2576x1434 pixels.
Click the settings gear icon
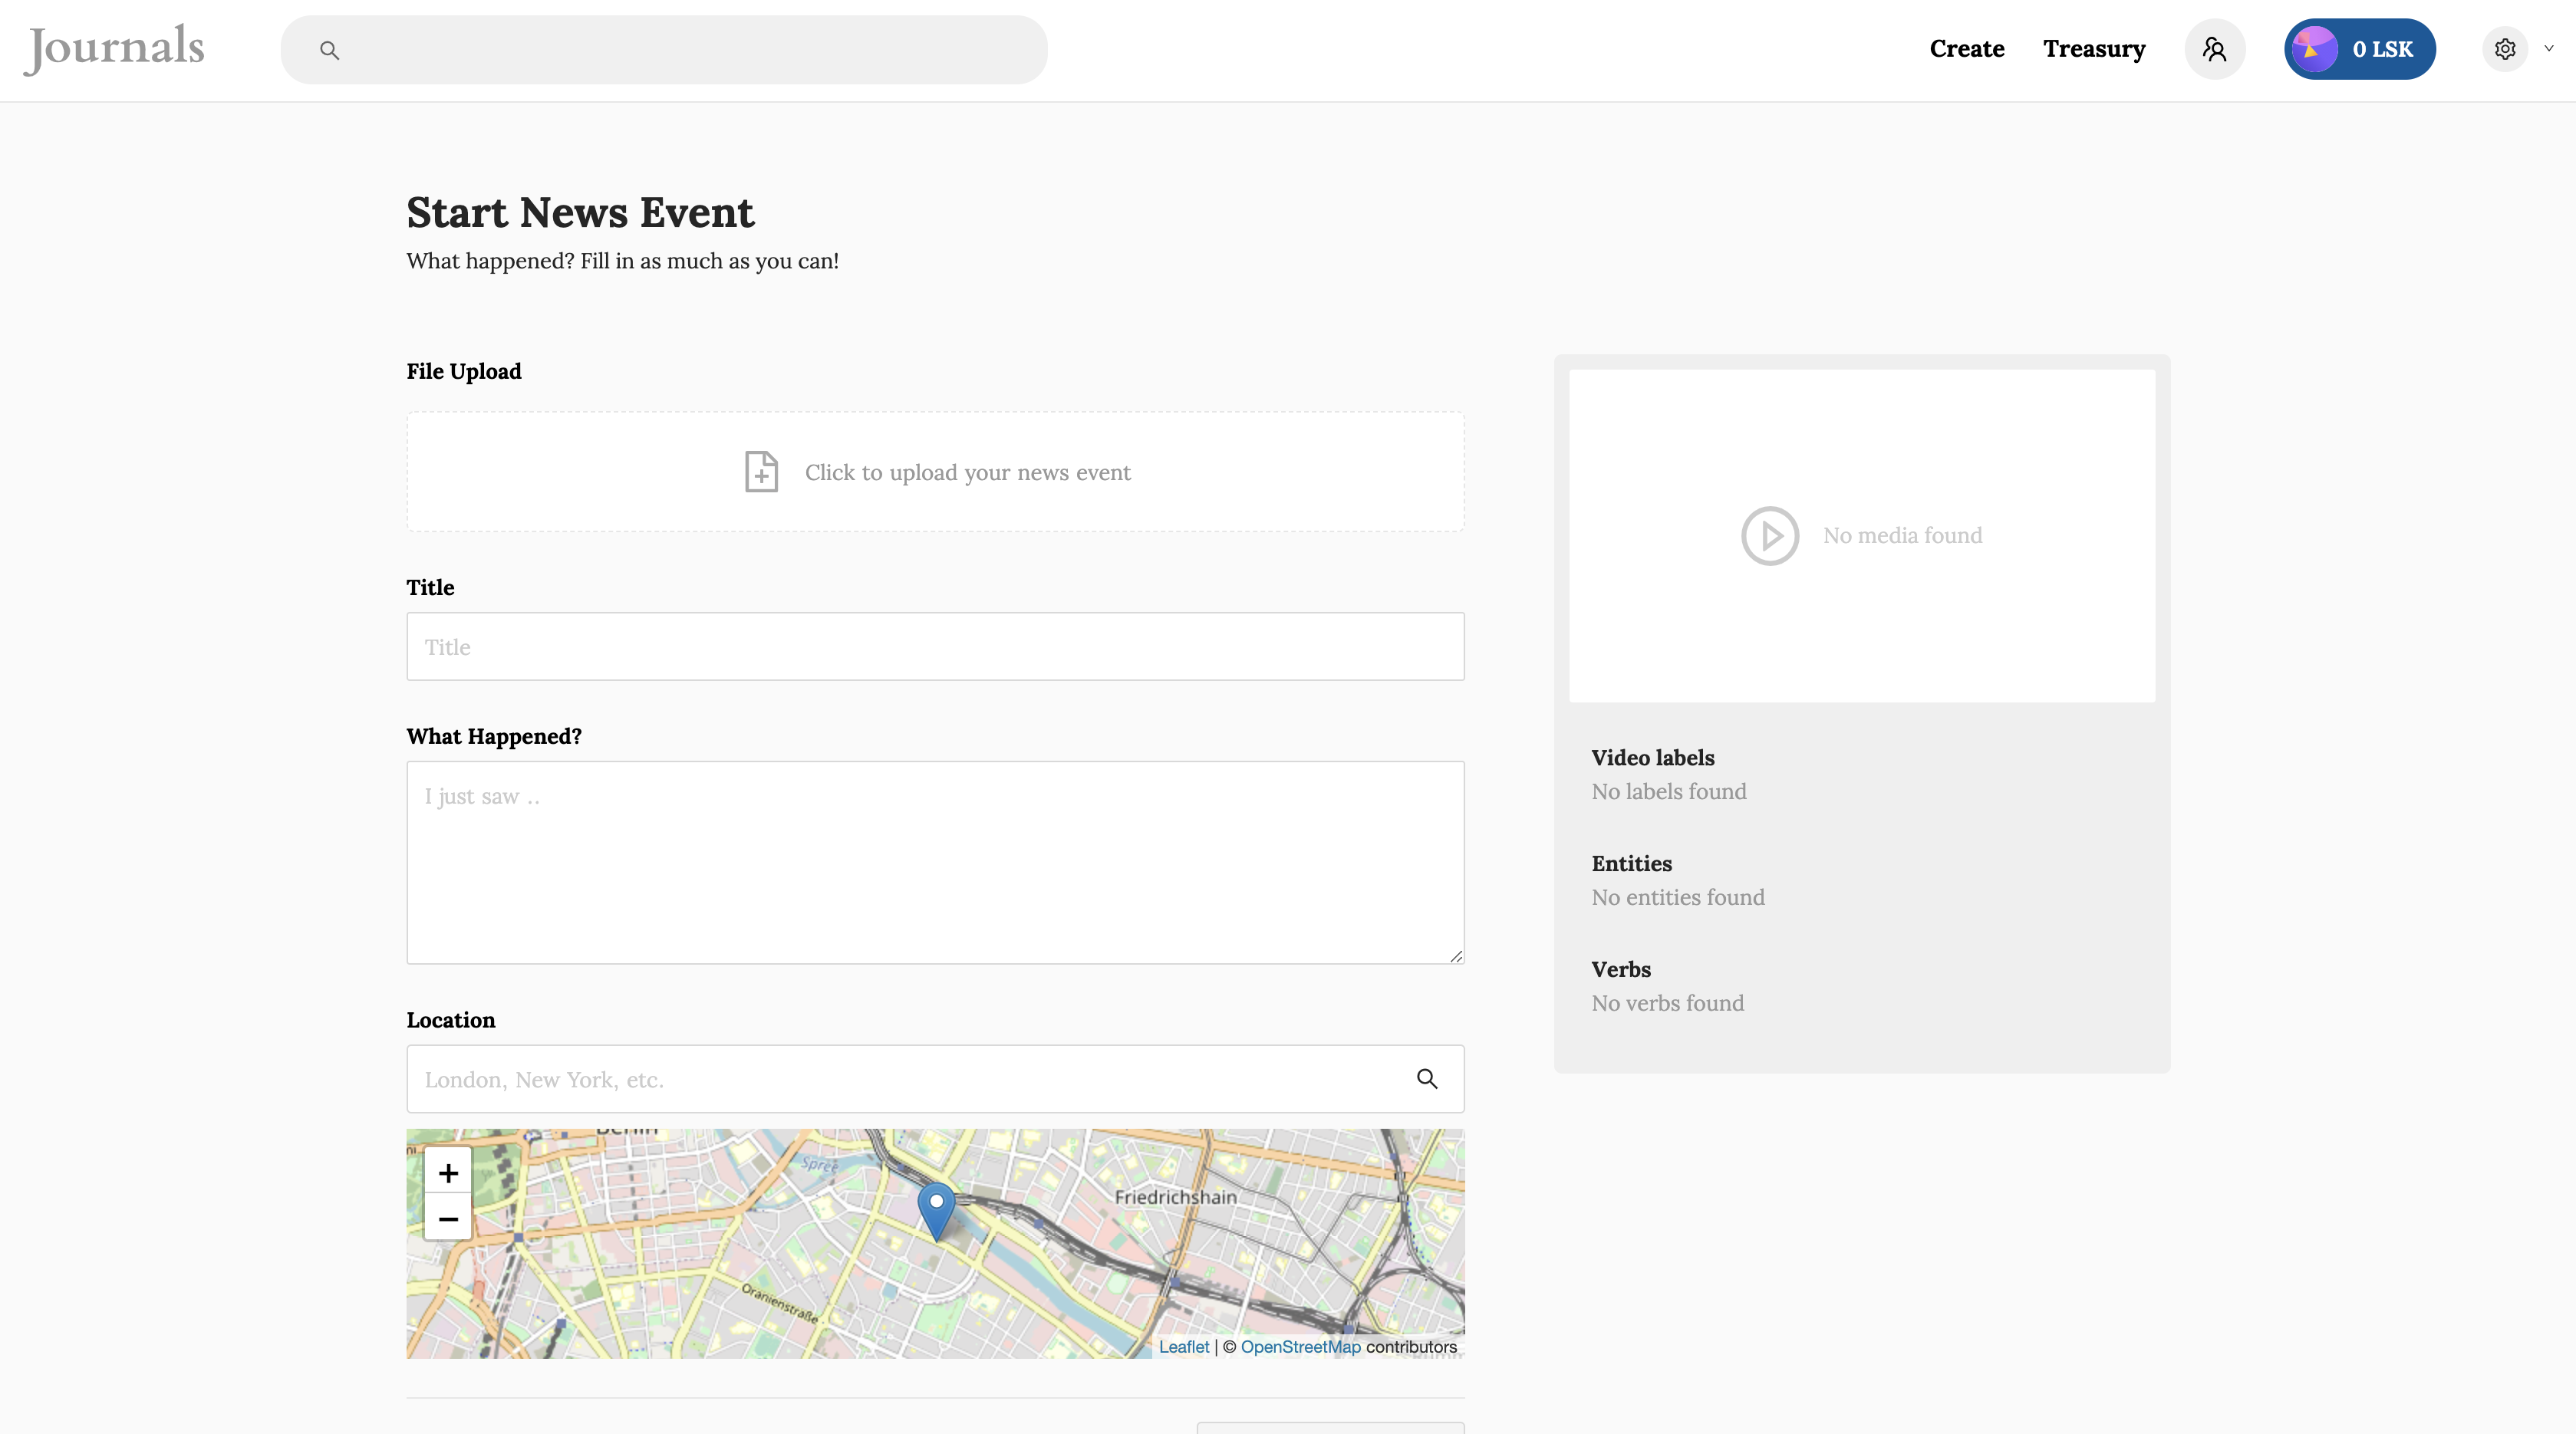(2504, 49)
